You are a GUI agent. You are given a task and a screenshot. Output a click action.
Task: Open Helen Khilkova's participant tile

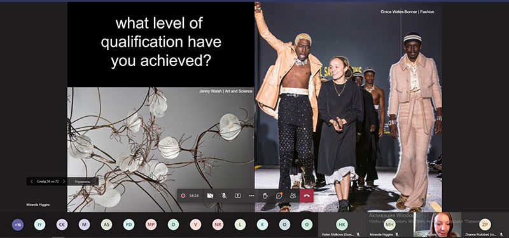[342, 225]
